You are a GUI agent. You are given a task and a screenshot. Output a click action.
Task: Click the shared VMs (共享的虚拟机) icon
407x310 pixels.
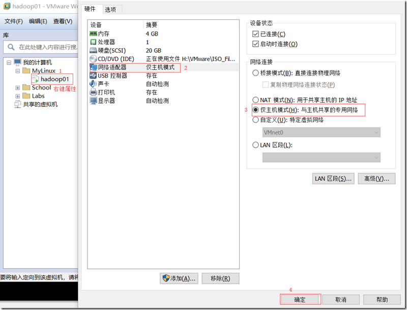coord(18,104)
